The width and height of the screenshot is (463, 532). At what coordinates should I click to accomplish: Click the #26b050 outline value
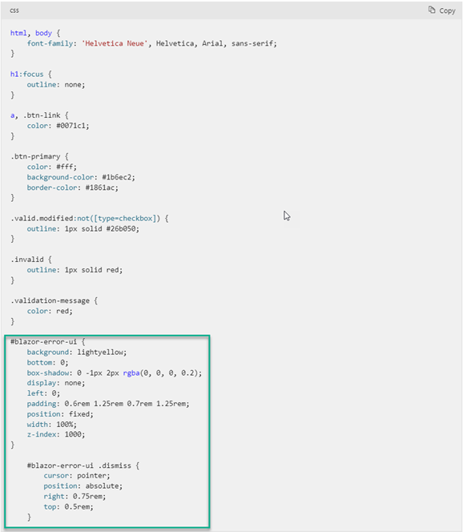[120, 228]
